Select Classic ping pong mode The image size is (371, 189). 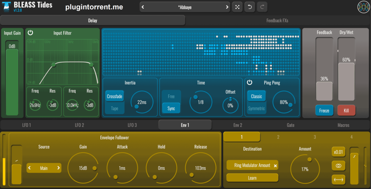coord(257,96)
